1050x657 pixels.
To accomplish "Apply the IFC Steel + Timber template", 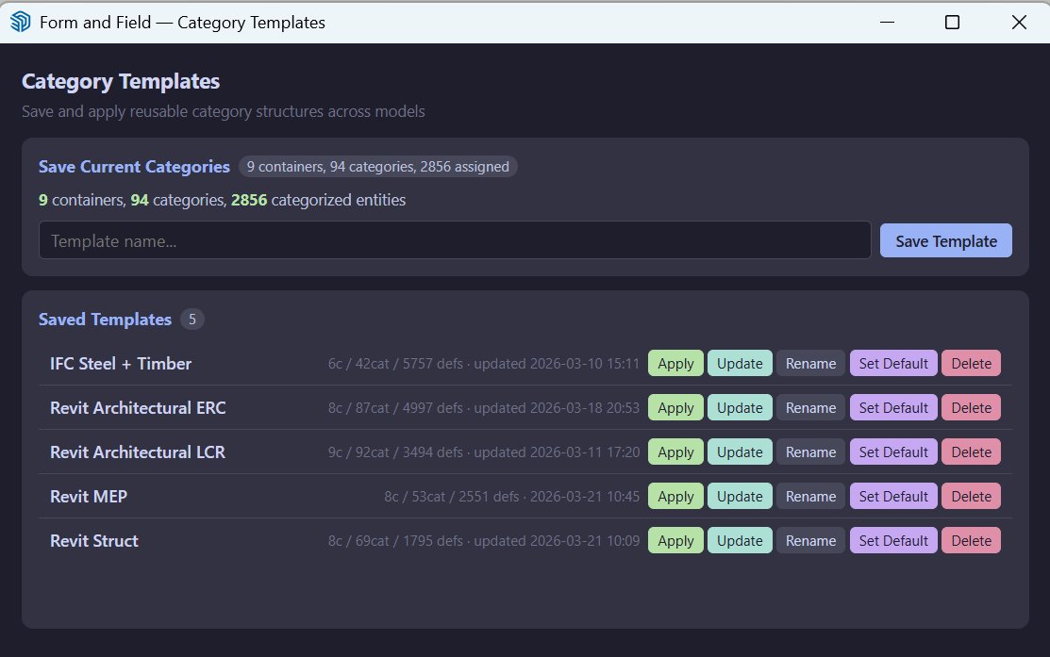I will (x=674, y=363).
